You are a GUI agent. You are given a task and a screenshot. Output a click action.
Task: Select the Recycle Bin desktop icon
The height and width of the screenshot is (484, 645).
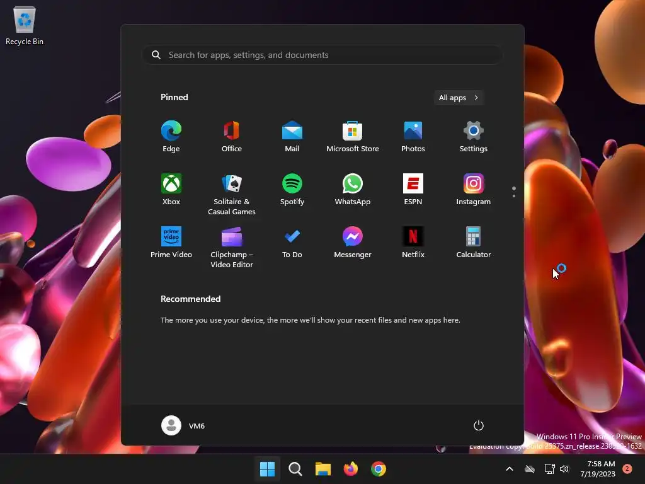click(25, 25)
